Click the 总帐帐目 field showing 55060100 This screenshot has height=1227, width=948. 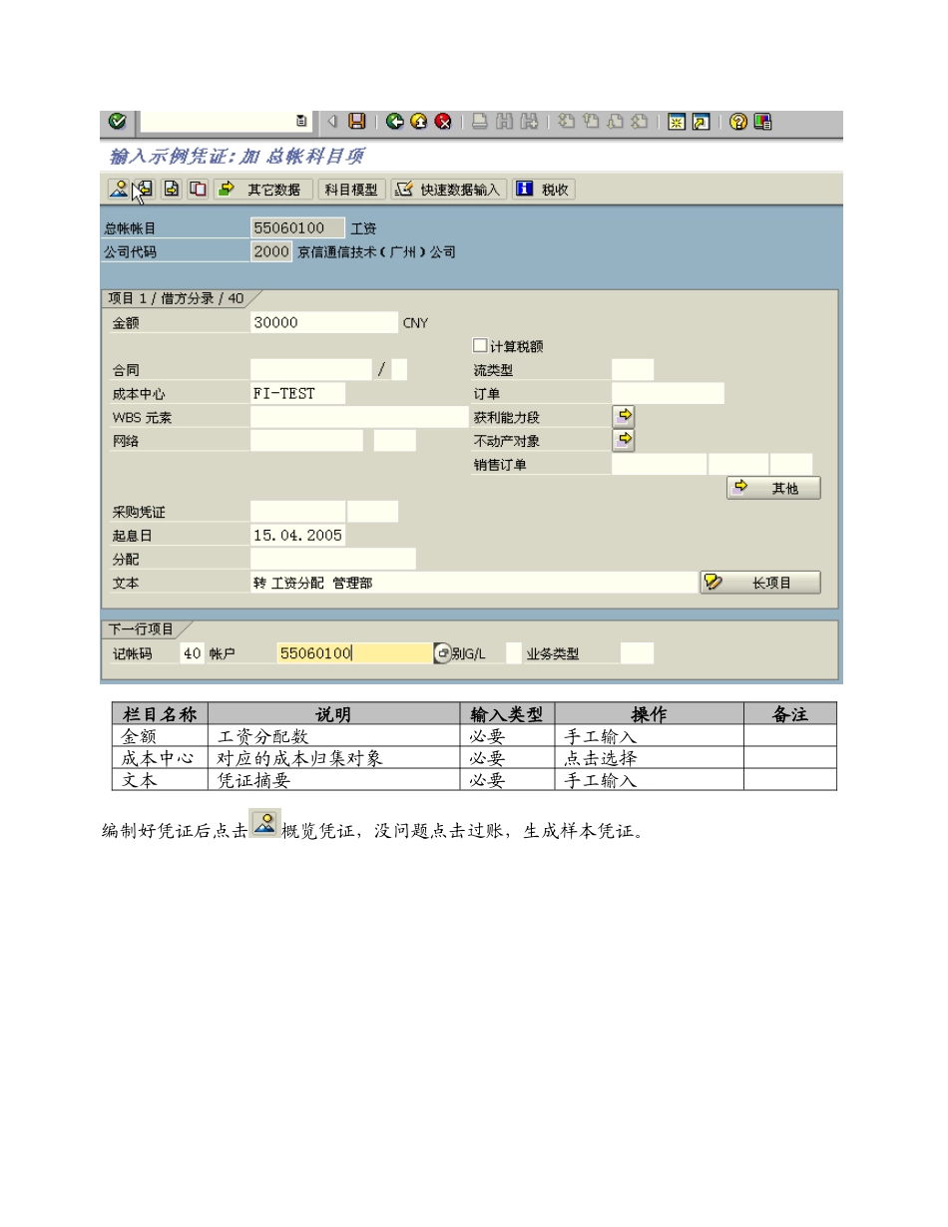tap(298, 228)
